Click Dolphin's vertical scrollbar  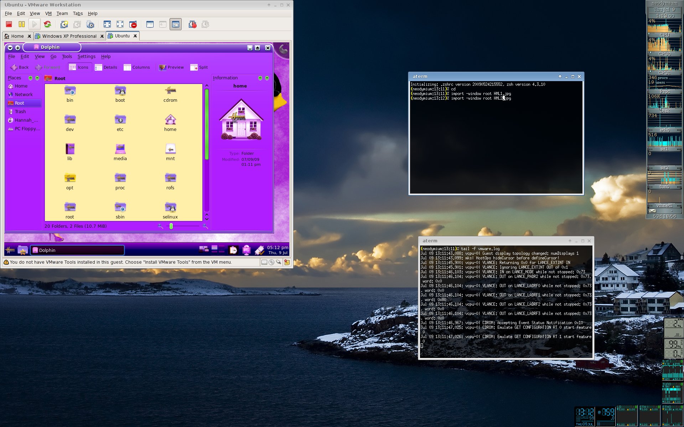pyautogui.click(x=207, y=124)
